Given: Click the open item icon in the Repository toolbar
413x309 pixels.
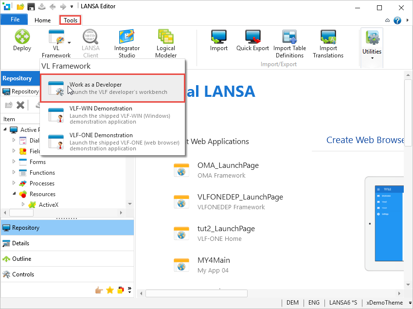Looking at the screenshot, I should point(9,105).
